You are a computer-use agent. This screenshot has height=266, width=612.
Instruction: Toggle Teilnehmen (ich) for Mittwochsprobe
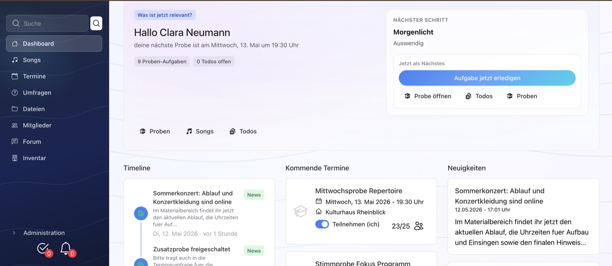pyautogui.click(x=322, y=224)
